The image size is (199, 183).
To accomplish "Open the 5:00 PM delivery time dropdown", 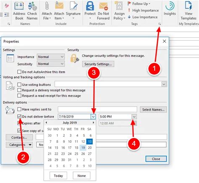I will tap(134, 117).
